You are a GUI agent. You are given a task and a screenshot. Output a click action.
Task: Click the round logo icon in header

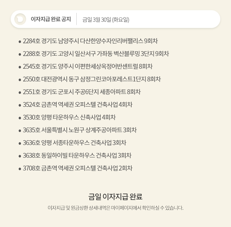click(x=20, y=19)
